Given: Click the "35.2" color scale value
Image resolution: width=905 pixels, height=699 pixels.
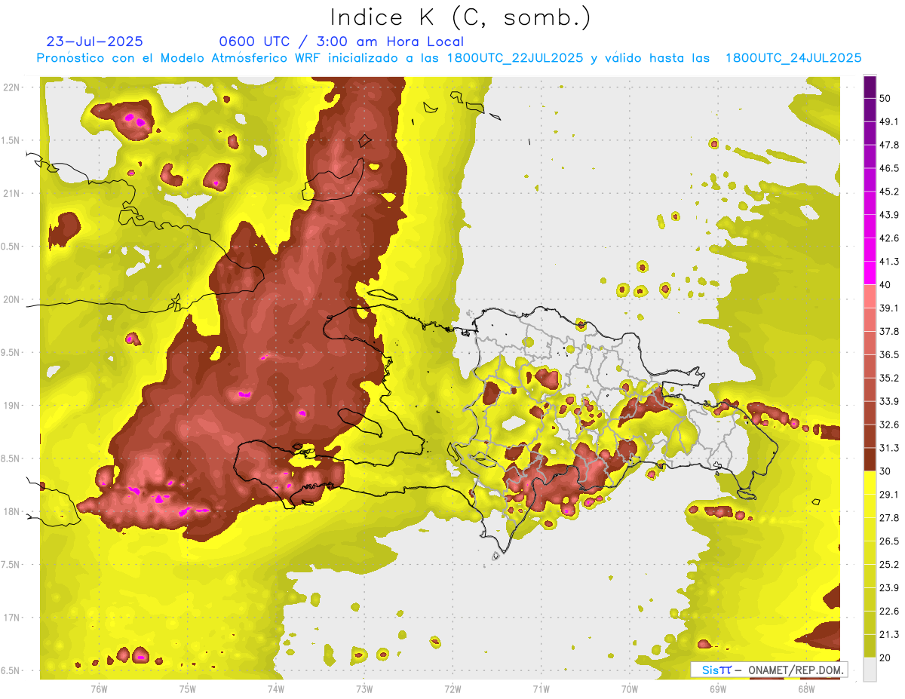Looking at the screenshot, I should 889,378.
